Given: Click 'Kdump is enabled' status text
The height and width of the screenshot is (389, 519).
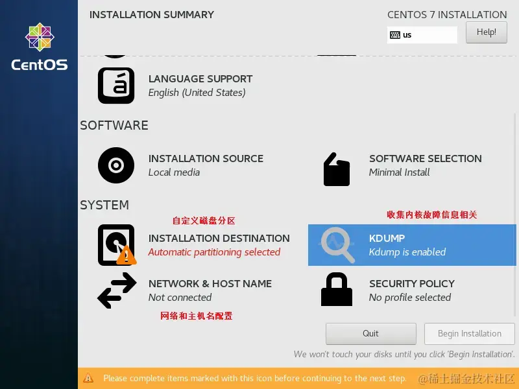Looking at the screenshot, I should (x=407, y=252).
